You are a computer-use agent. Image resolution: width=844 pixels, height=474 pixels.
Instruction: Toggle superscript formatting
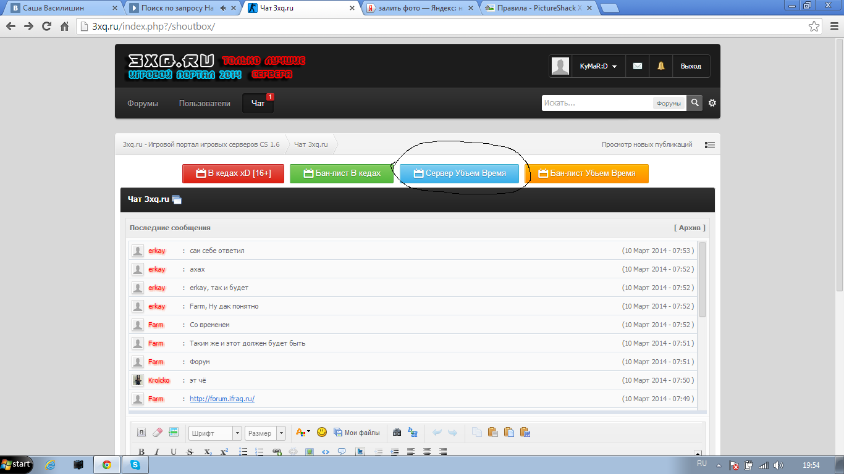(224, 452)
